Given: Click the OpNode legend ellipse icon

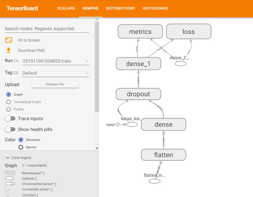Looking at the screenshot, I should click(9, 178).
